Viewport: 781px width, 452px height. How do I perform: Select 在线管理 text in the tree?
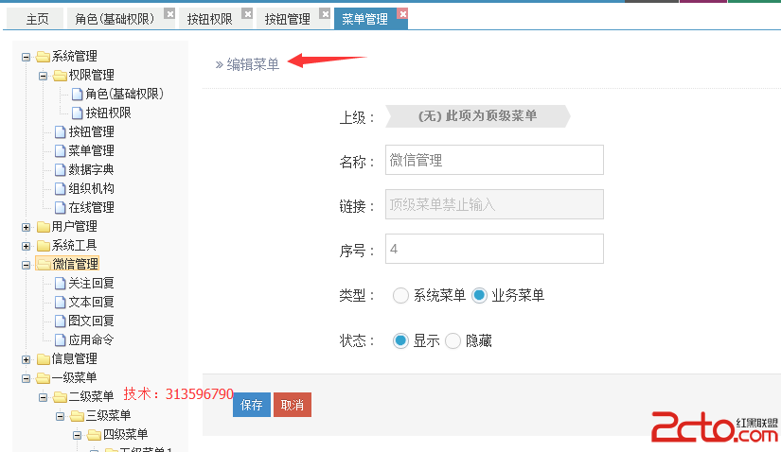coord(91,208)
